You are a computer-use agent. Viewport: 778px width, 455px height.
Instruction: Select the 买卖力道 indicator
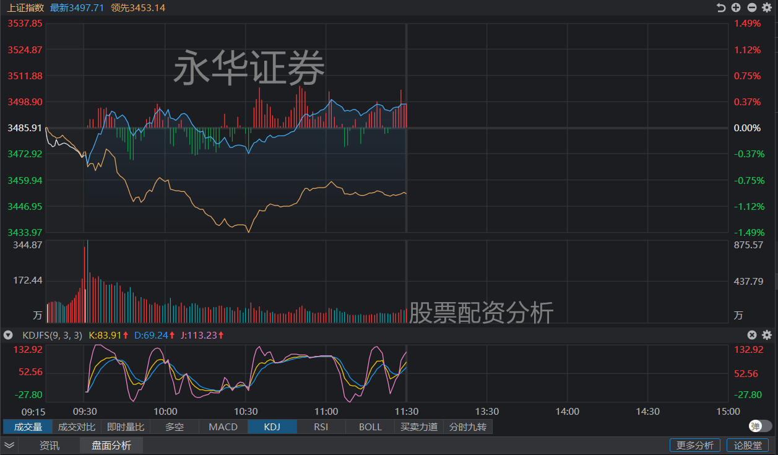click(418, 427)
